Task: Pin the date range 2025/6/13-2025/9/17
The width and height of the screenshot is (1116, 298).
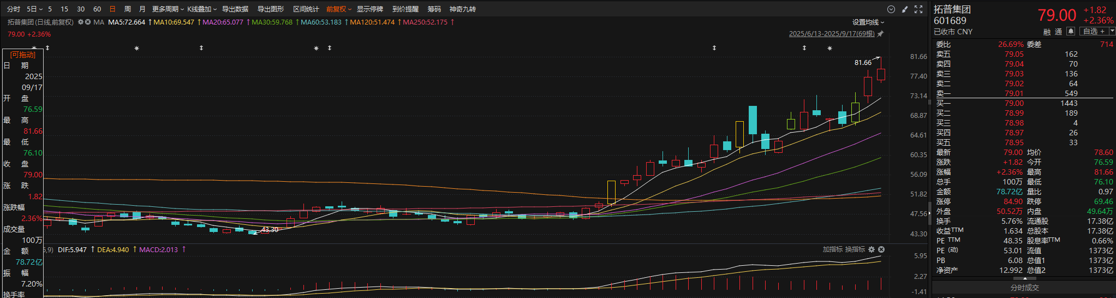Action: [880, 34]
